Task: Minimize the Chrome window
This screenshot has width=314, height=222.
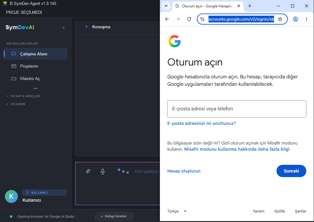Action: click(278, 6)
